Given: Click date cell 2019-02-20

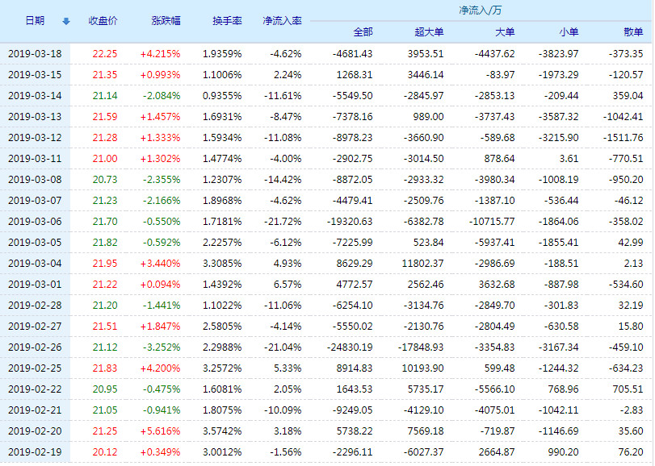Looking at the screenshot, I should pyautogui.click(x=35, y=431).
